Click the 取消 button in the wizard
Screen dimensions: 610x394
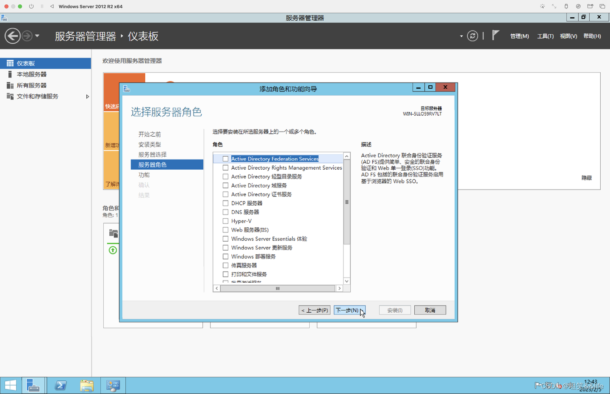(430, 310)
